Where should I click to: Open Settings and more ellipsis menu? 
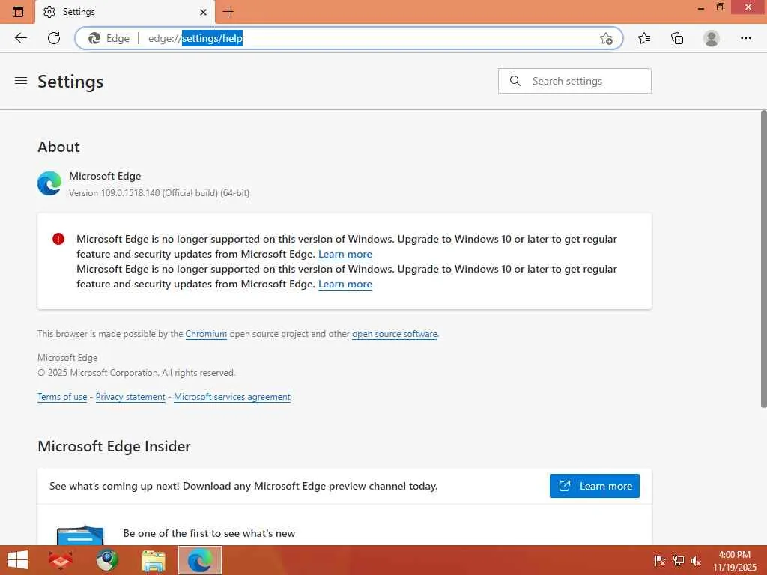pyautogui.click(x=745, y=38)
